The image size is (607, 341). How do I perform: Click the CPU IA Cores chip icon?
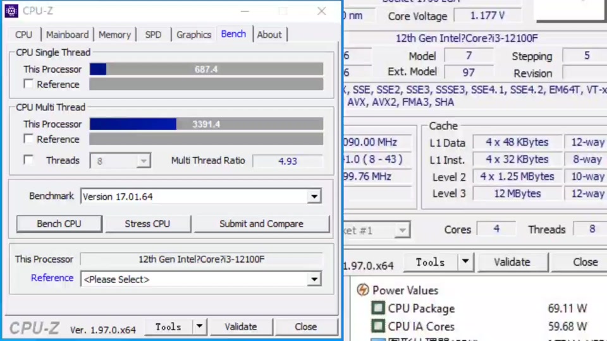[378, 326]
